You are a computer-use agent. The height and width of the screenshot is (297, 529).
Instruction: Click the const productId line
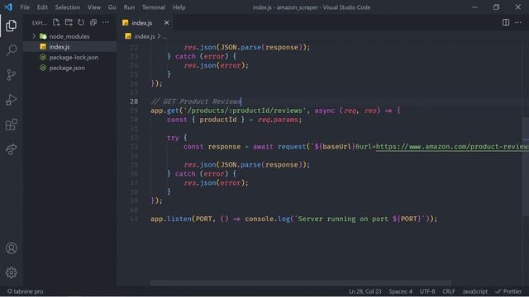tap(234, 120)
